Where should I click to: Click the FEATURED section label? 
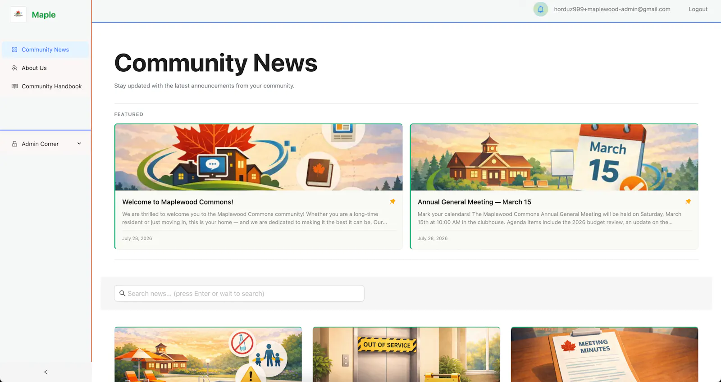pyautogui.click(x=129, y=114)
